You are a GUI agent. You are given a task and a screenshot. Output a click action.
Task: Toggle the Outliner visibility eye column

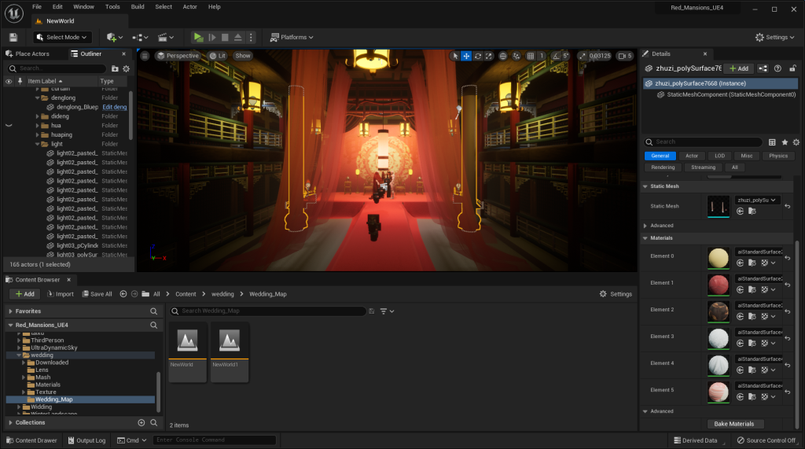(9, 81)
